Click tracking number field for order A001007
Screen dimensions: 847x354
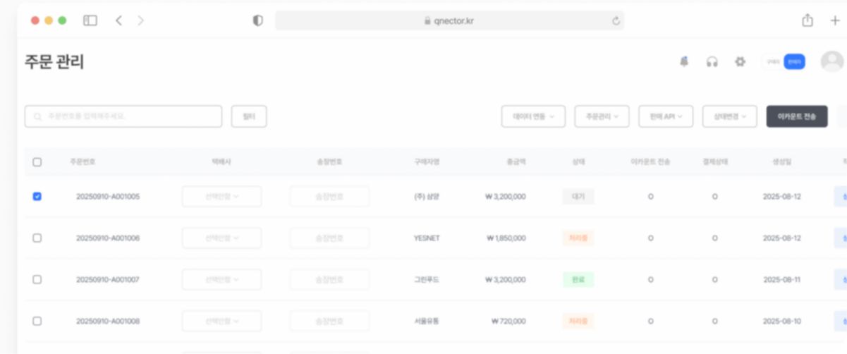(329, 280)
